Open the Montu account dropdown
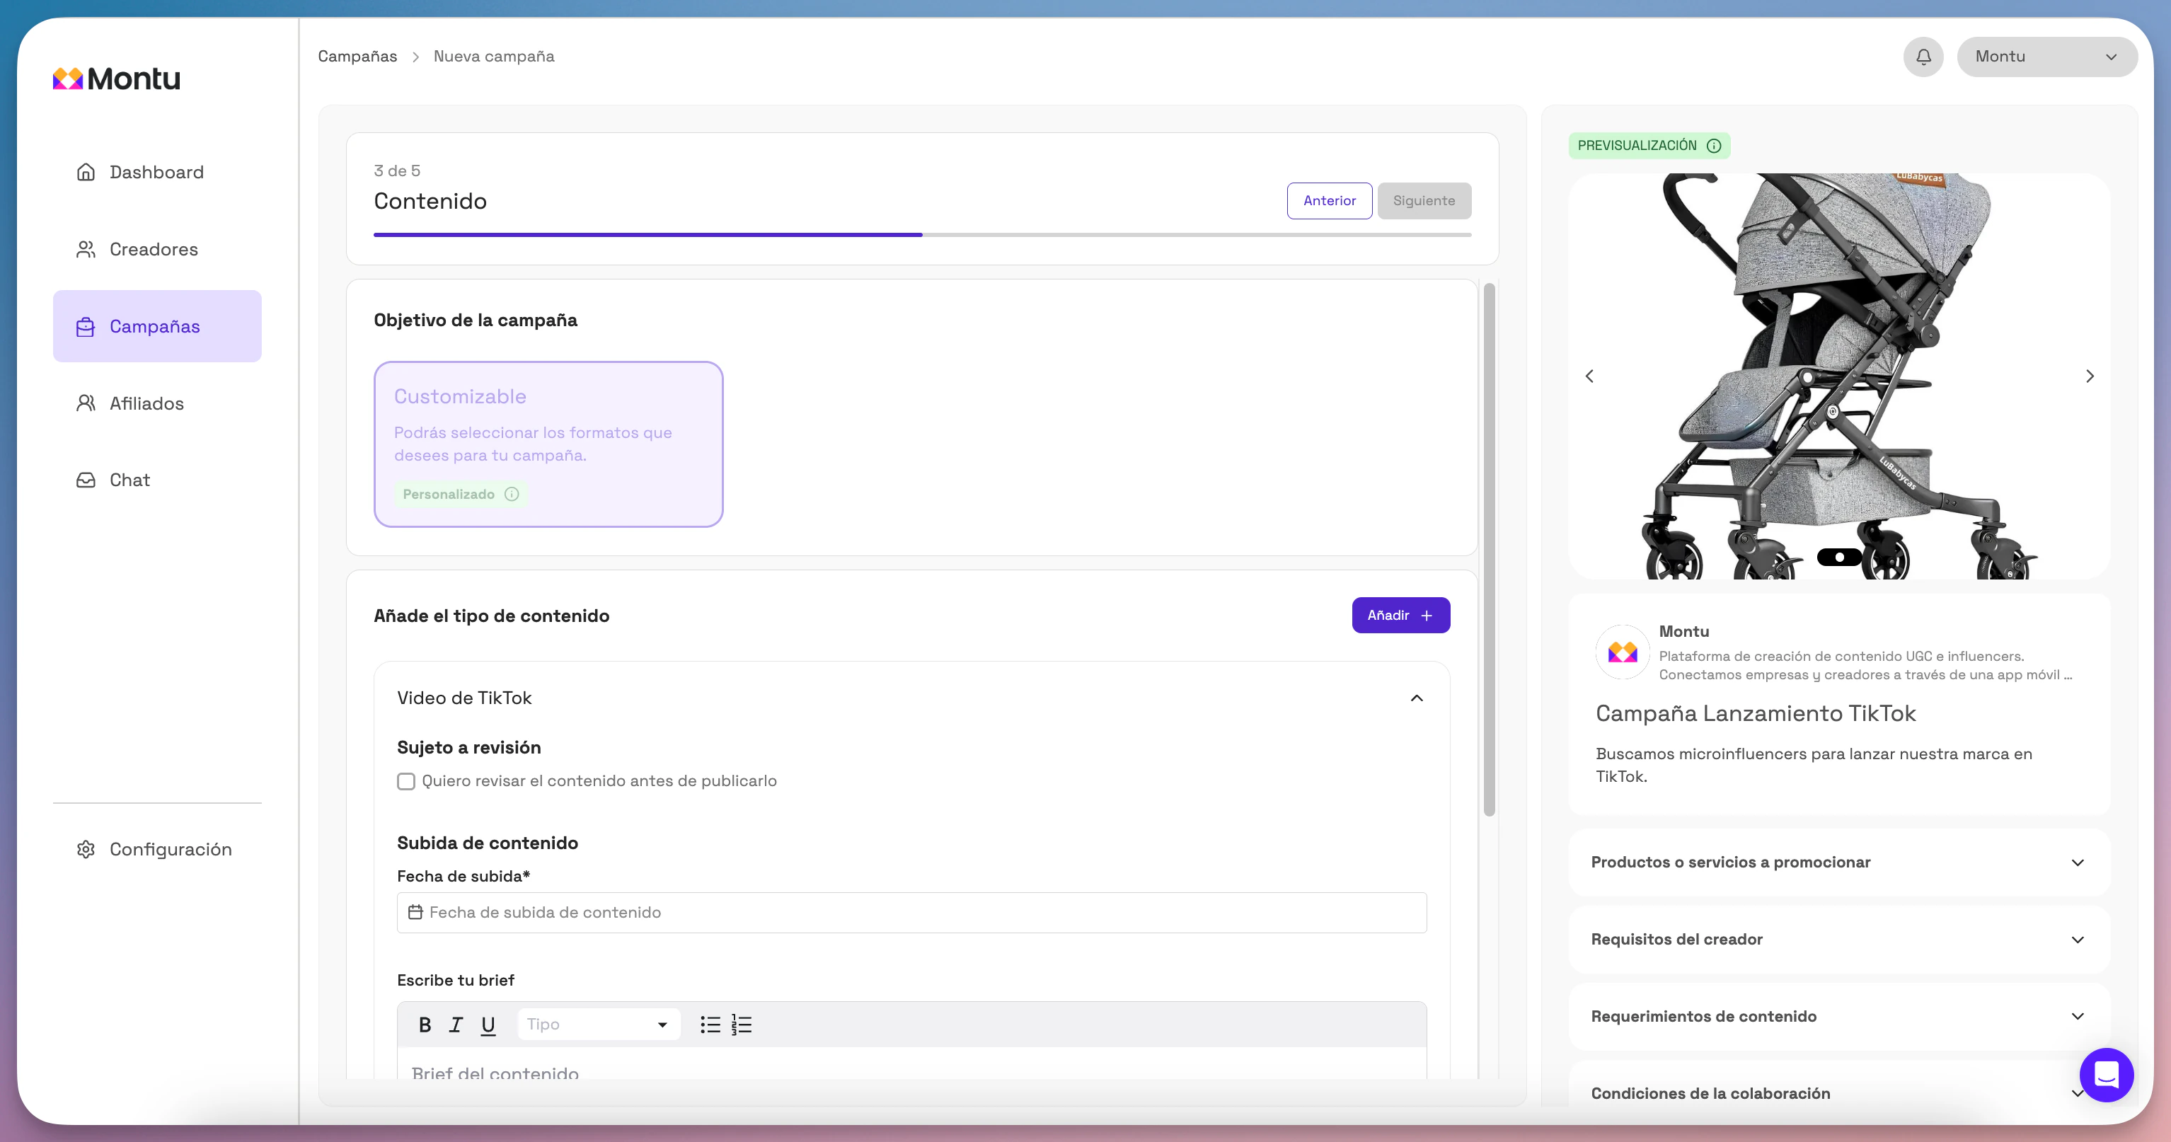 point(2047,57)
